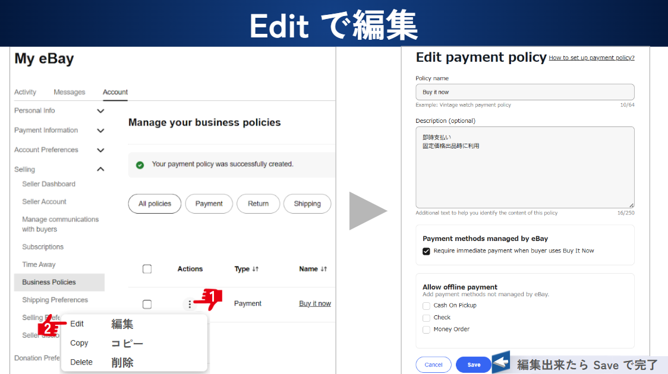Enable the Money Order checkbox
Viewport: 668px width, 374px height.
(x=426, y=329)
